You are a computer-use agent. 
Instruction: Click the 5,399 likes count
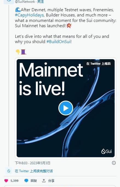[x=15, y=181]
